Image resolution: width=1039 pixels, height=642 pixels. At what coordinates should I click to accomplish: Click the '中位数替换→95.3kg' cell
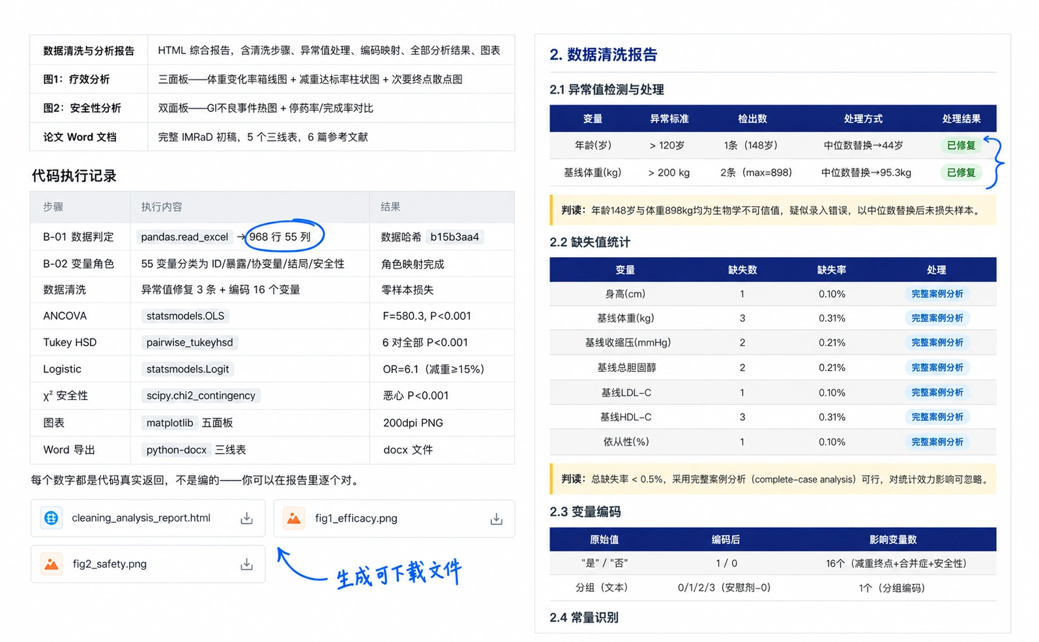(x=866, y=173)
